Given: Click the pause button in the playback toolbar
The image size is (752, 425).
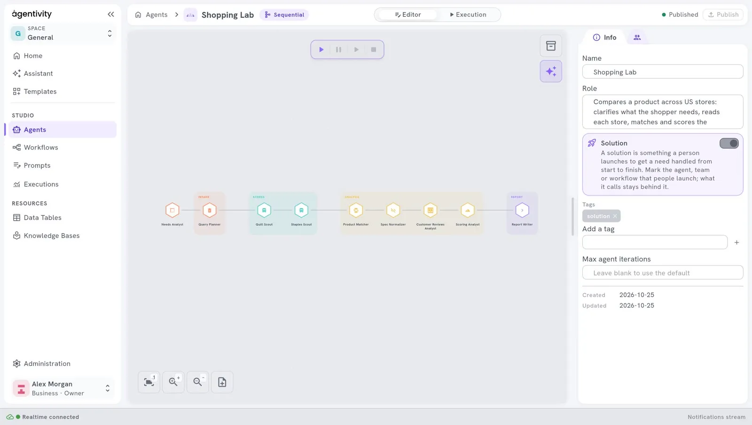Looking at the screenshot, I should [338, 49].
